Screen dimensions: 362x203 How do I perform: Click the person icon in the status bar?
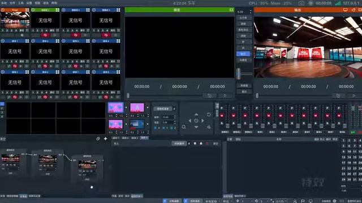295,201
